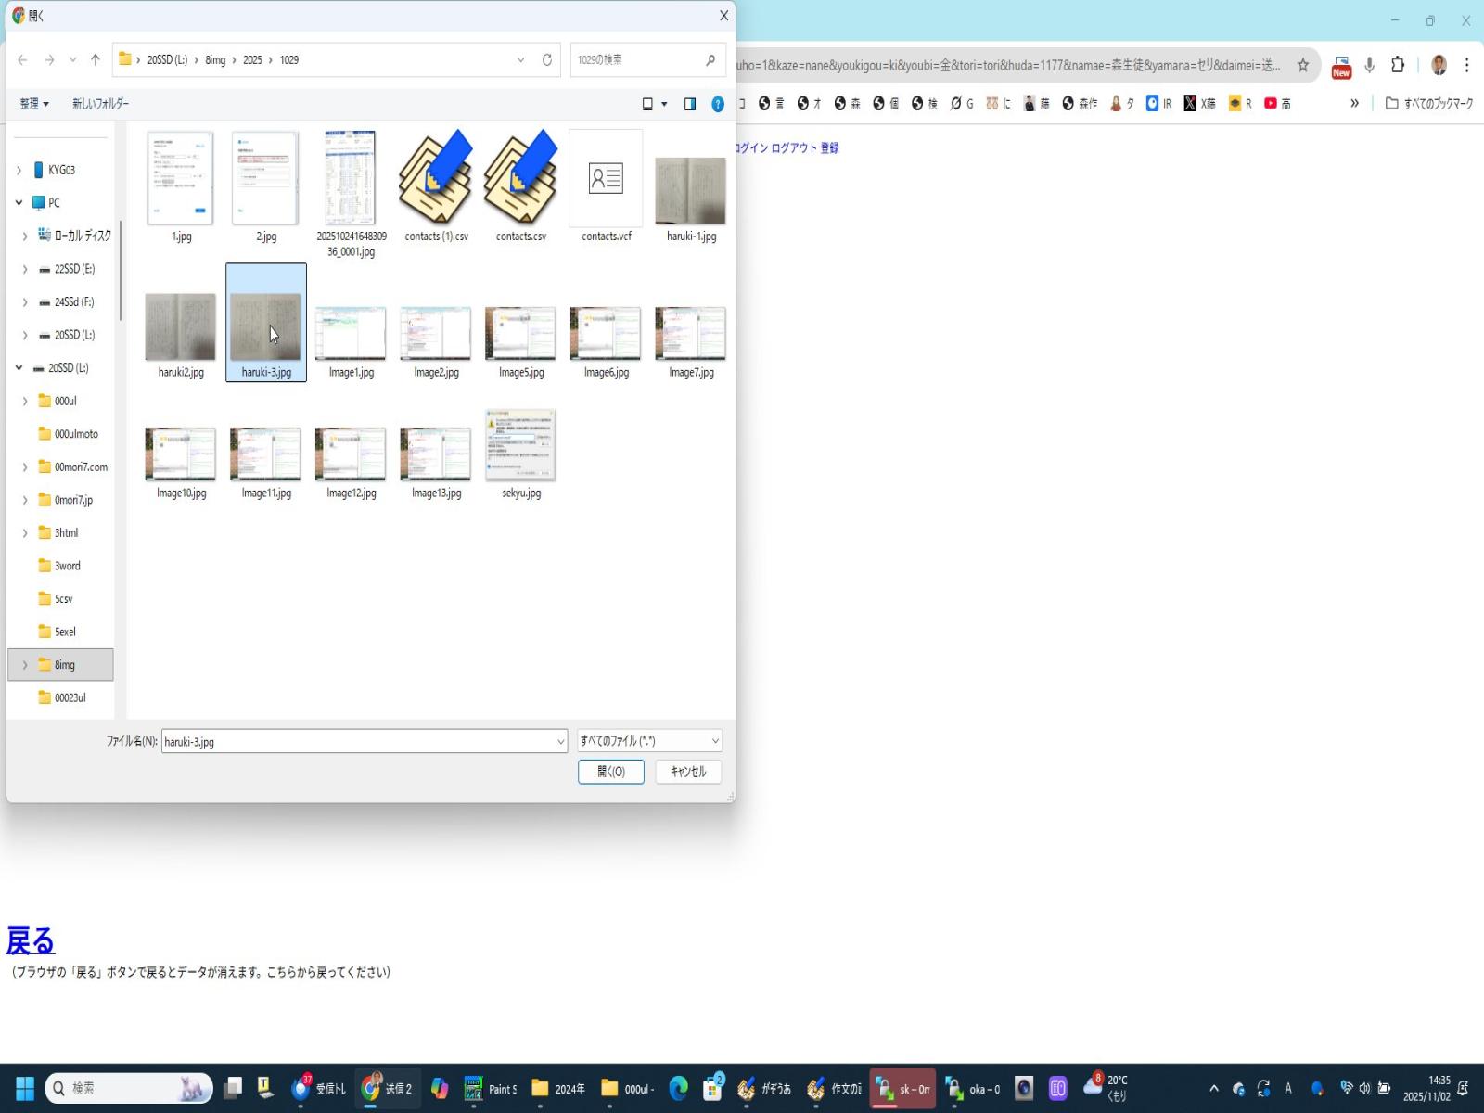Open Microsoft Edge from the taskbar

[x=679, y=1088]
